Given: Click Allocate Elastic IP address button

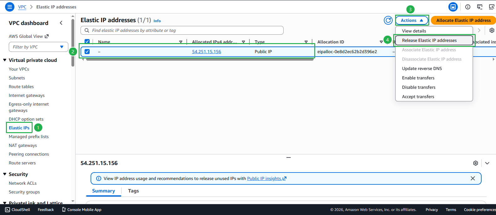Looking at the screenshot, I should point(463,20).
